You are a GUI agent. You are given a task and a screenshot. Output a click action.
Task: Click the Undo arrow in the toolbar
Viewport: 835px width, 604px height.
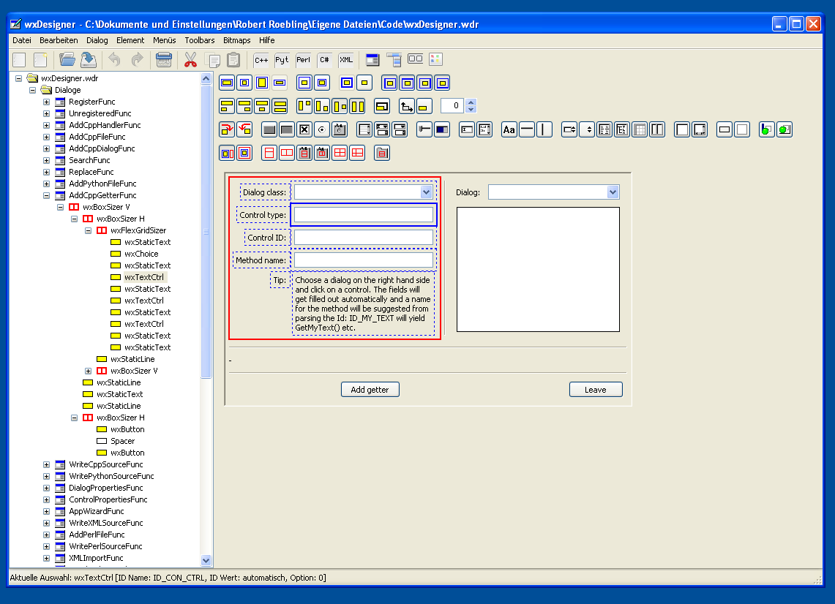point(114,60)
